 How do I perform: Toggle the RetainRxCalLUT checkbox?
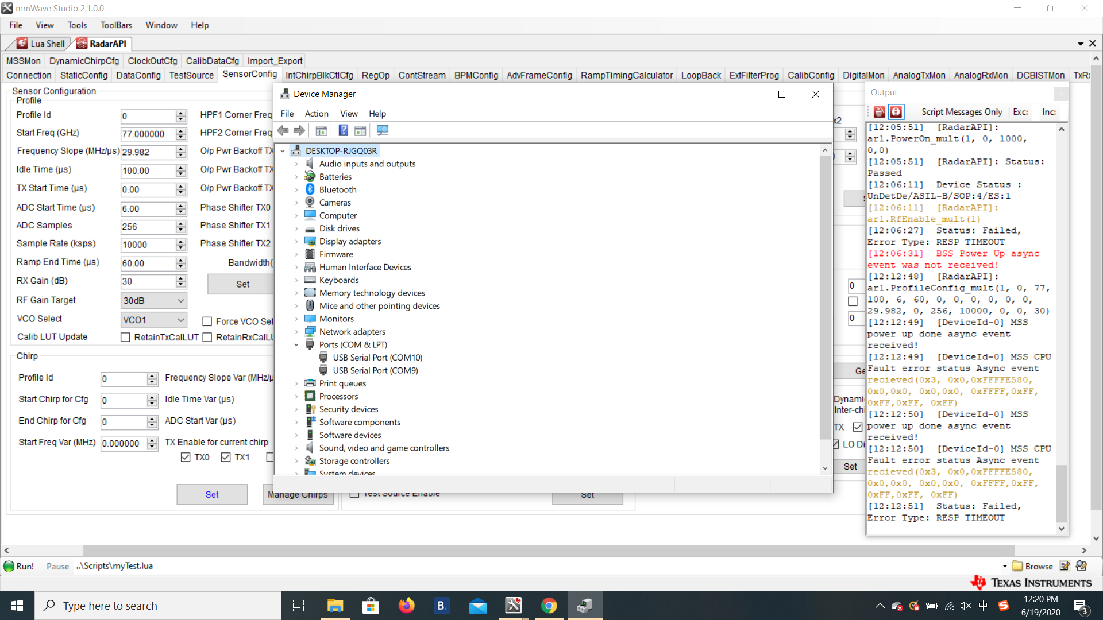(207, 338)
